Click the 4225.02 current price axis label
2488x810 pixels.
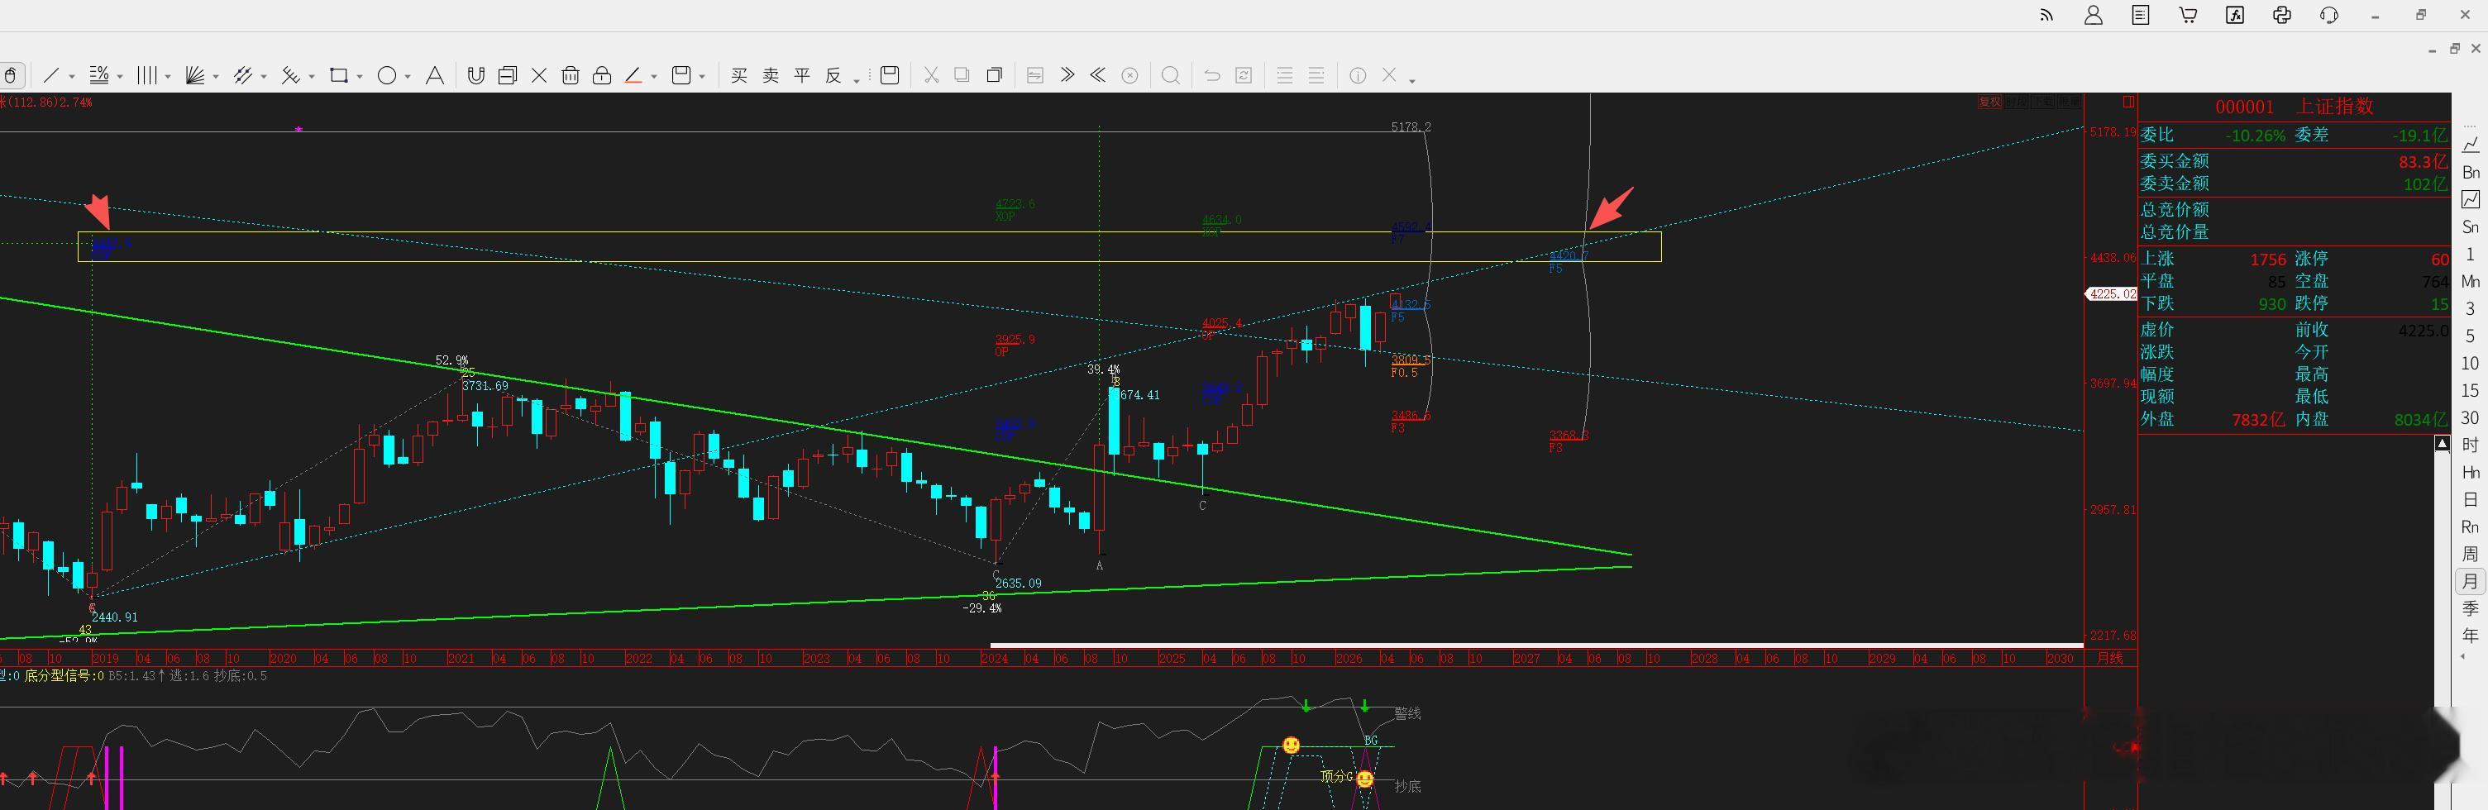tap(2113, 293)
